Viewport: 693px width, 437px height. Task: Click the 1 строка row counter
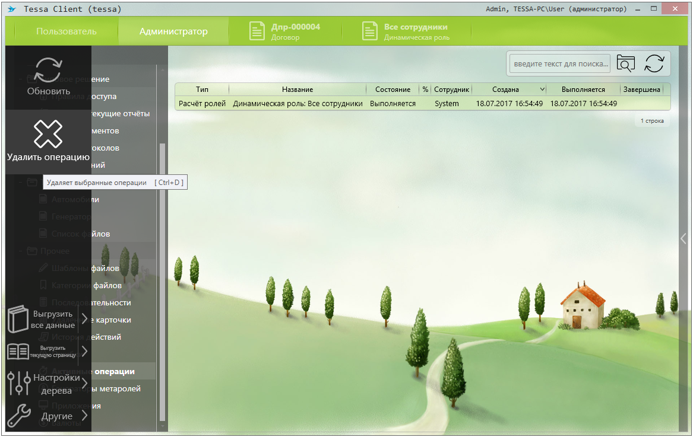pos(652,121)
